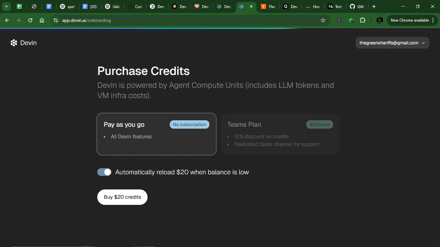View site information icon in address bar
The height and width of the screenshot is (247, 440).
(56, 20)
